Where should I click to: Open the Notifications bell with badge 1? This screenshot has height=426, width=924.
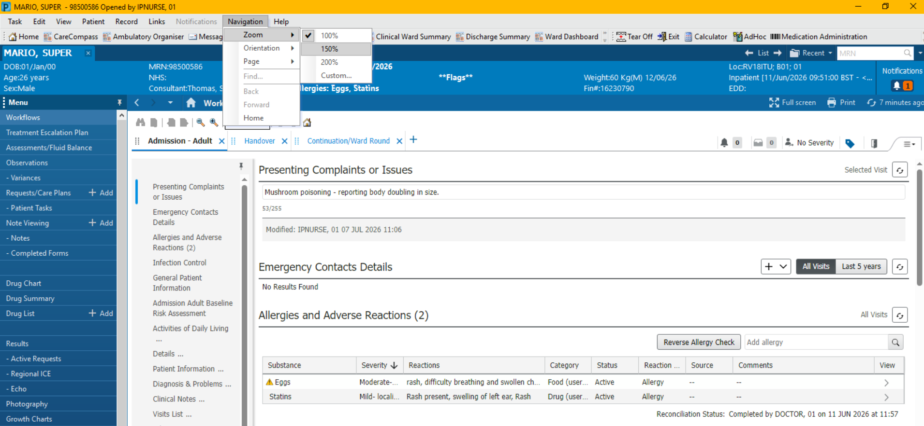[902, 86]
